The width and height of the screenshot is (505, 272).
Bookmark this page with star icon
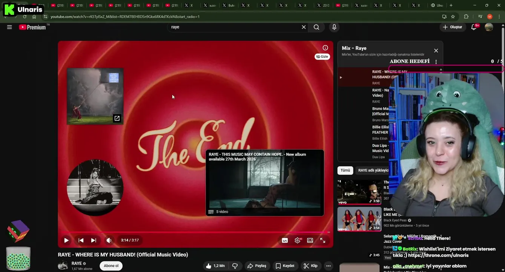click(453, 17)
